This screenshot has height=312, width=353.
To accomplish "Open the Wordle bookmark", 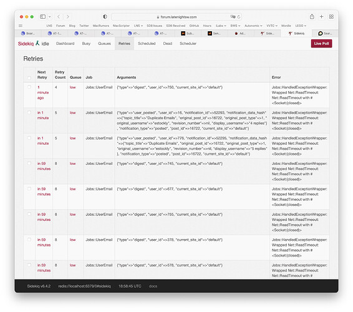I will point(286,26).
